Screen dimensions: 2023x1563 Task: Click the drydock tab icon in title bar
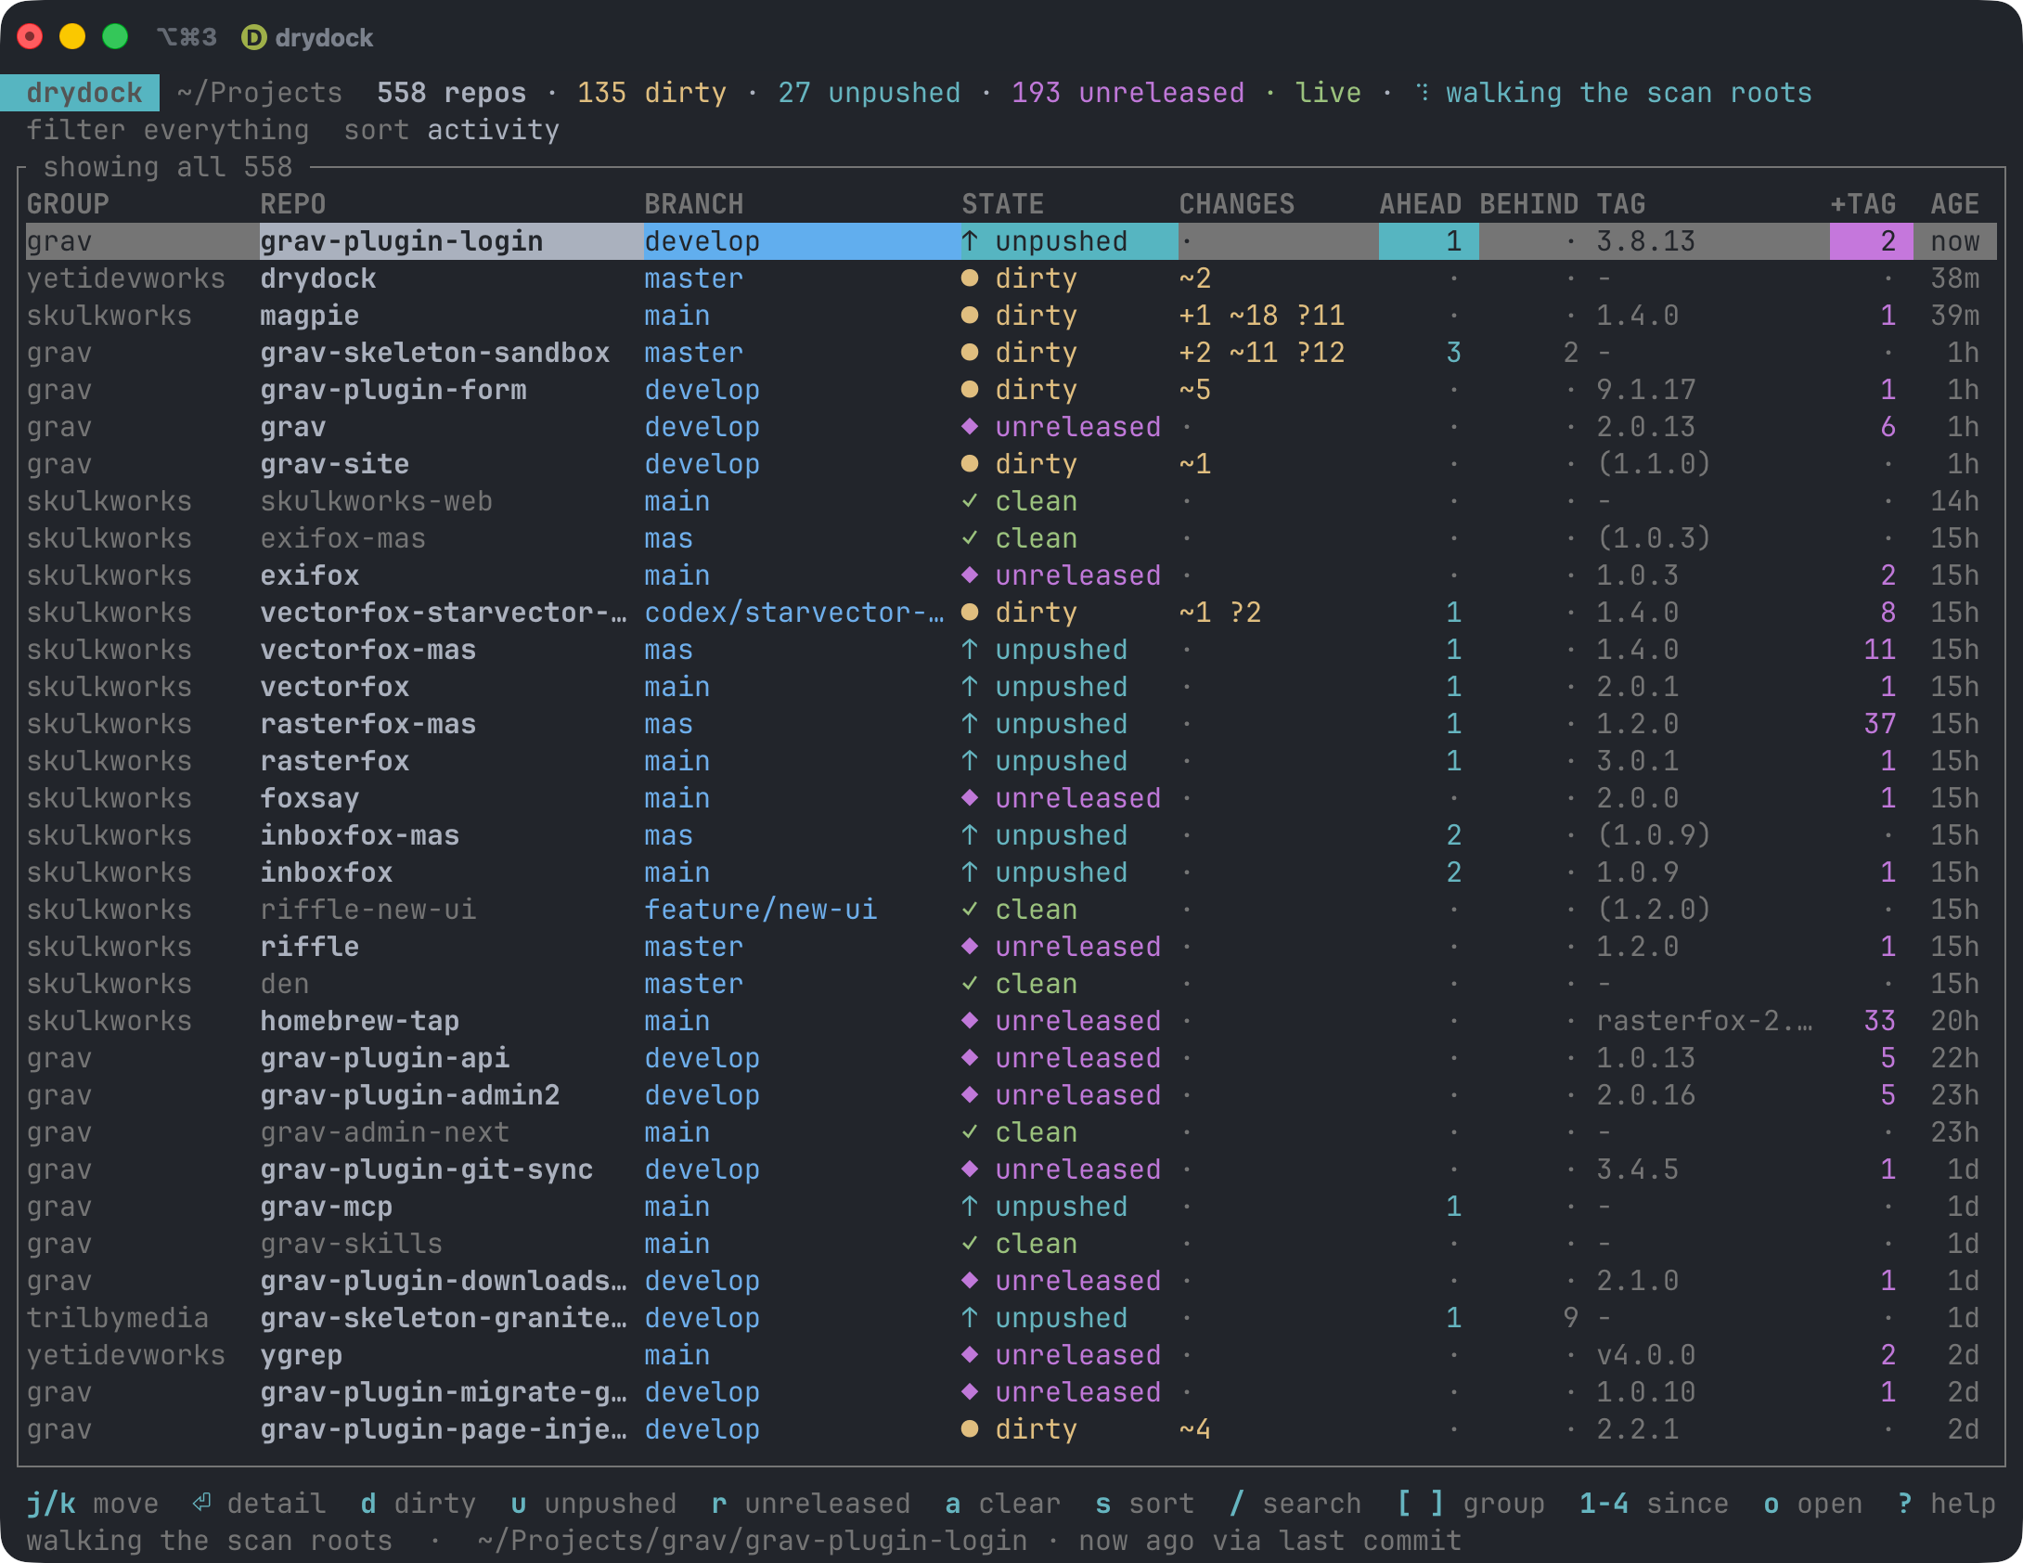click(x=253, y=37)
